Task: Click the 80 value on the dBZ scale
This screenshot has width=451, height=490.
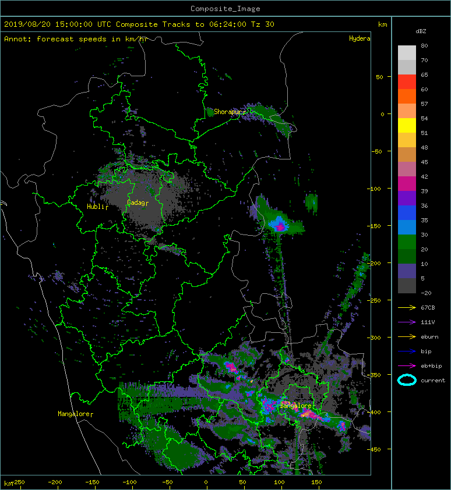Action: point(424,45)
